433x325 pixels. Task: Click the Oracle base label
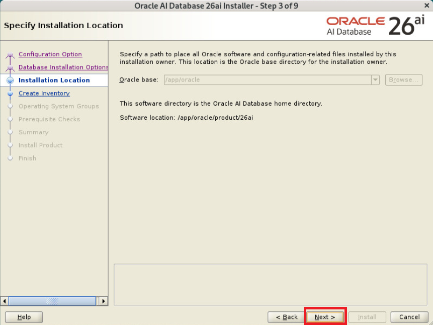click(139, 80)
